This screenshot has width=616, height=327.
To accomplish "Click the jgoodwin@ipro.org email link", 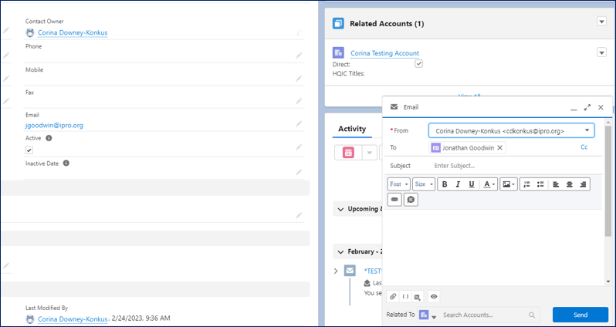I will (x=54, y=126).
